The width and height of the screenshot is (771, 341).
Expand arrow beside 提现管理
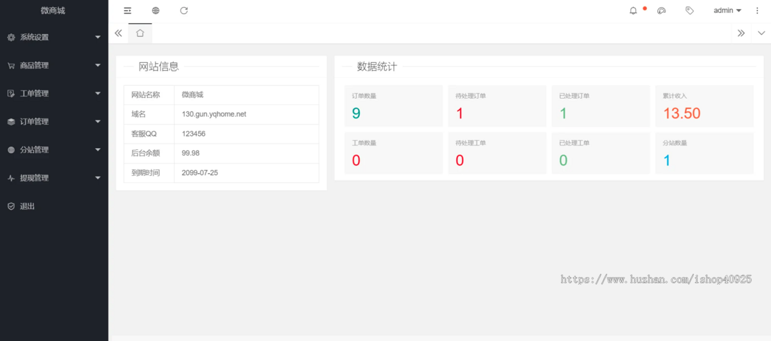[x=98, y=178]
